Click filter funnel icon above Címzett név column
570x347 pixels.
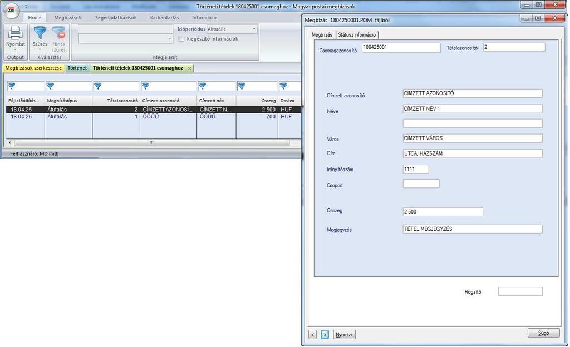tap(203, 86)
